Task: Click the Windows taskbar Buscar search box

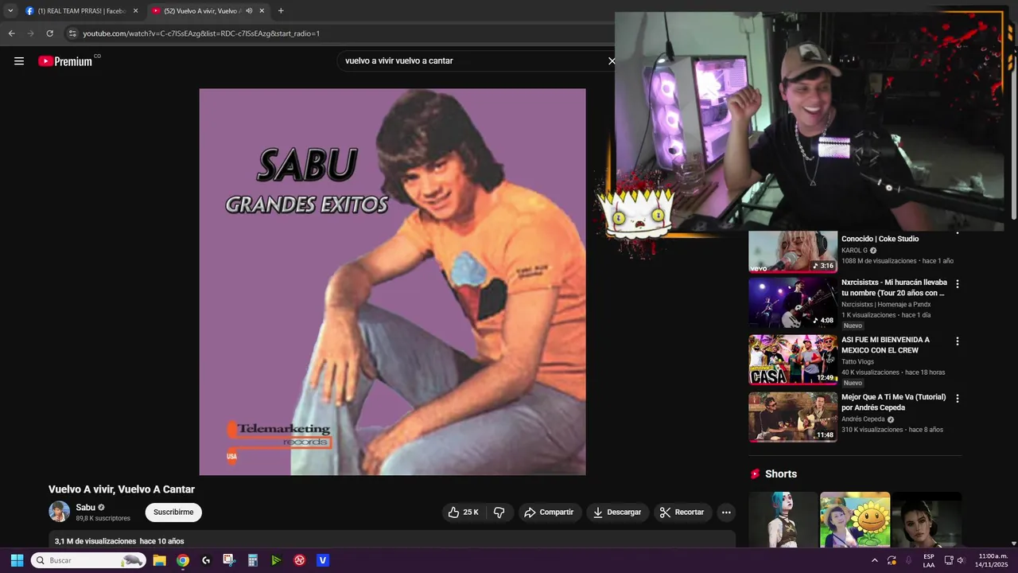Action: 88,560
